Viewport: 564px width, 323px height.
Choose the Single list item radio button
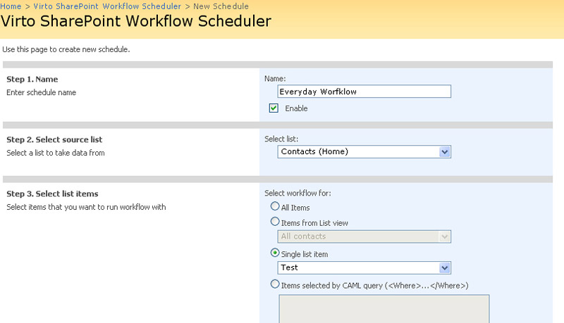[x=275, y=253]
